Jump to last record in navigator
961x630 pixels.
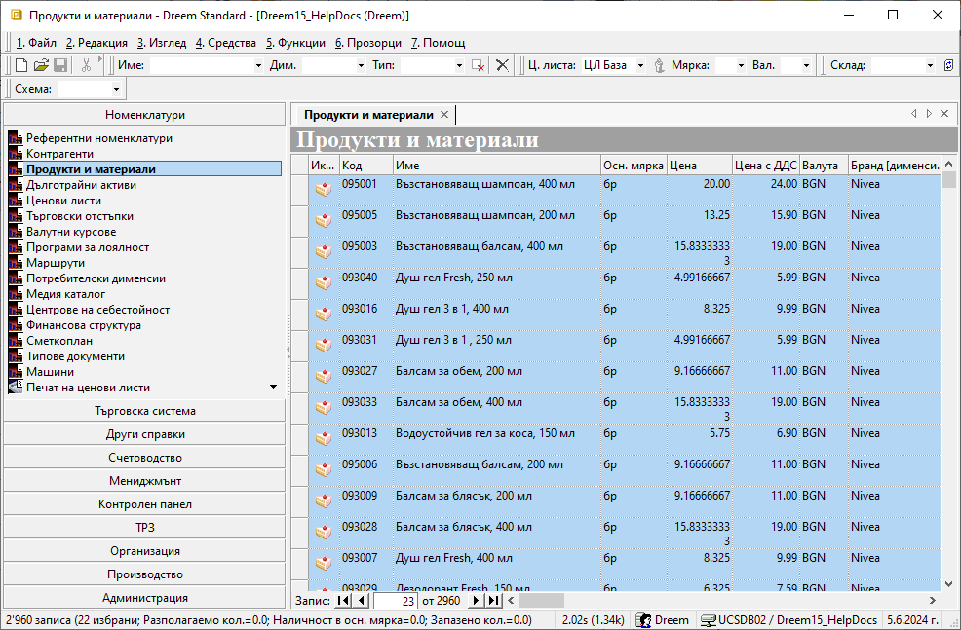coord(495,601)
